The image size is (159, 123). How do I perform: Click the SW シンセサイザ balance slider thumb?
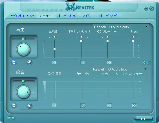click(x=82, y=37)
